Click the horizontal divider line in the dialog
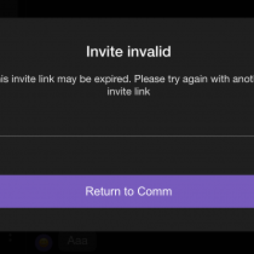The width and height of the screenshot is (254, 254). (127, 136)
